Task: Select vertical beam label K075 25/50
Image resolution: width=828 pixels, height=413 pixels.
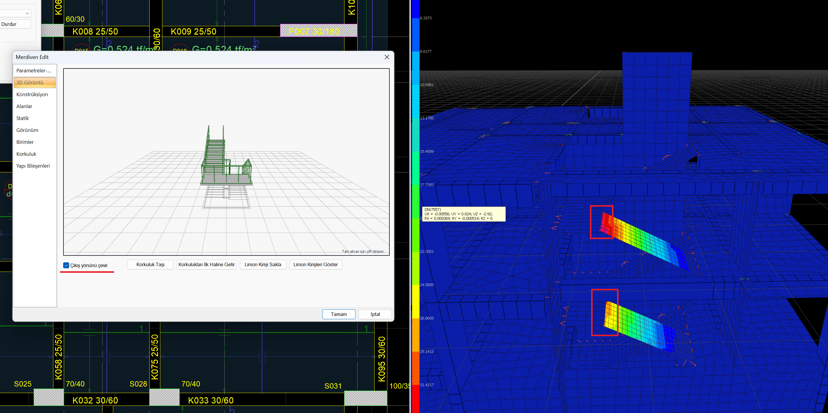Action: pos(155,357)
